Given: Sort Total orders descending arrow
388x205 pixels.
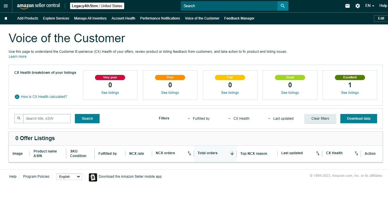Looking at the screenshot, I should [232, 153].
